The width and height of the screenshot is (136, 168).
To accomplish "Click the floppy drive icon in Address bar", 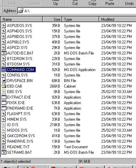I will point(21,11).
